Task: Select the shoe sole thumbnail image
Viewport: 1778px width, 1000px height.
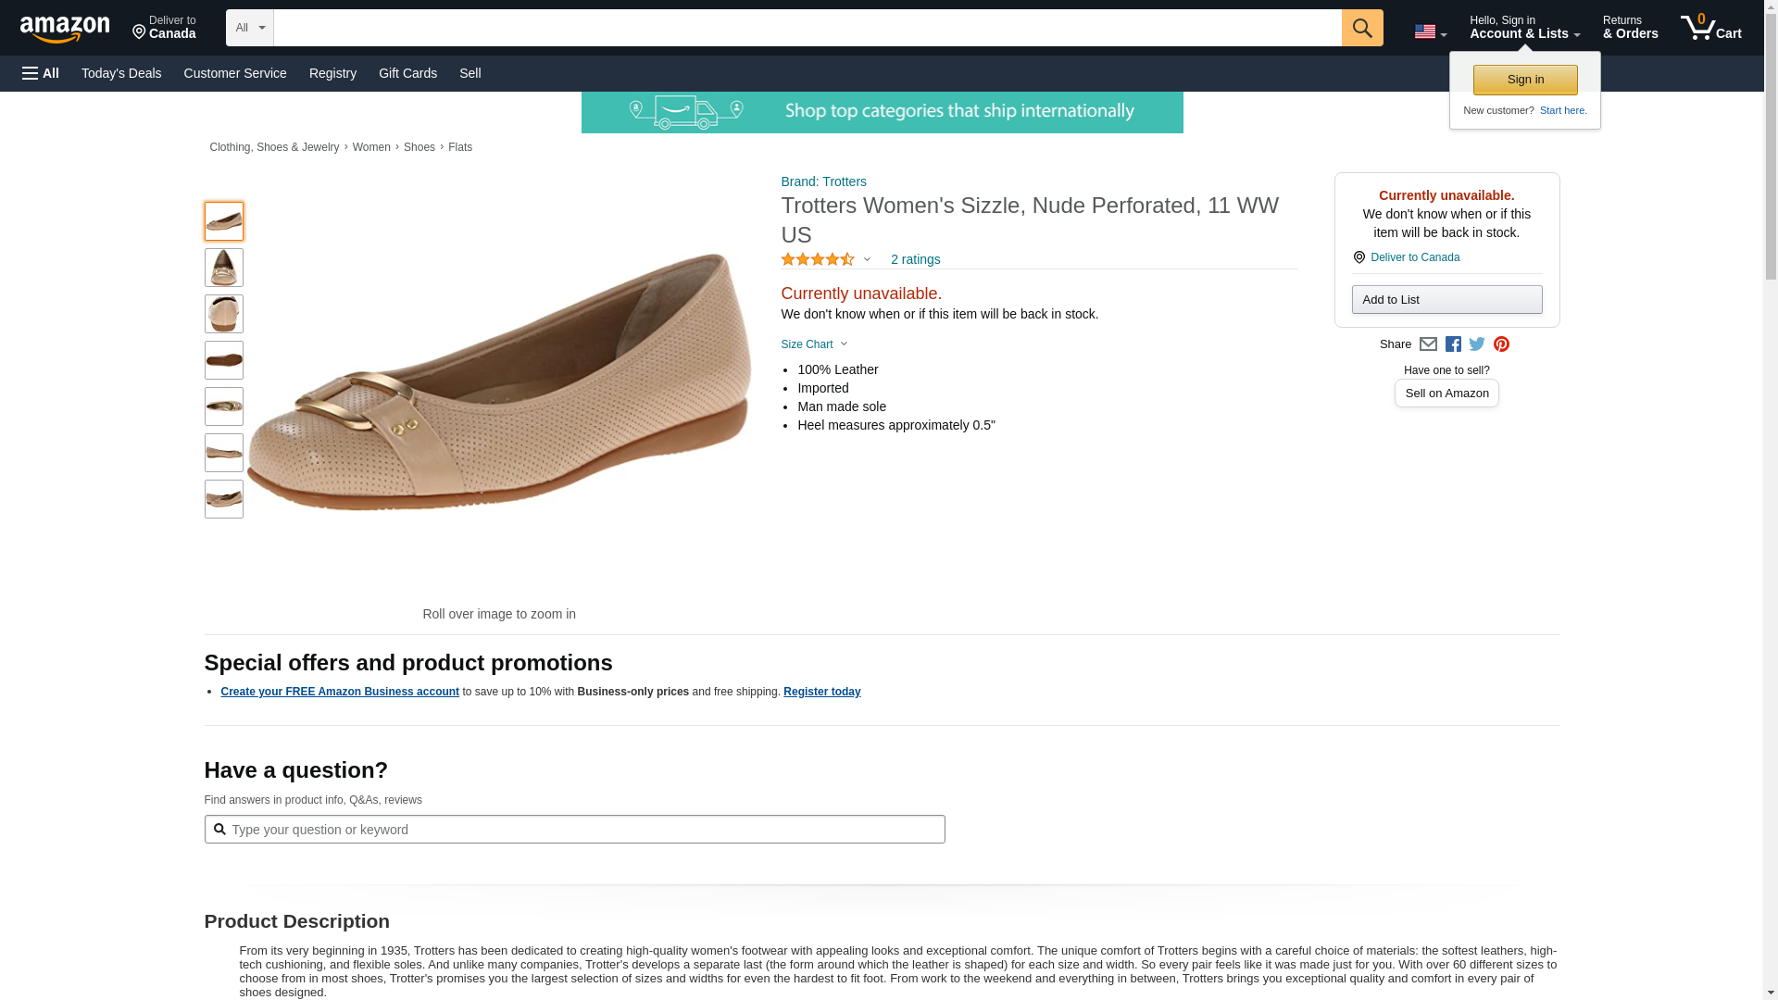Action: 223,360
